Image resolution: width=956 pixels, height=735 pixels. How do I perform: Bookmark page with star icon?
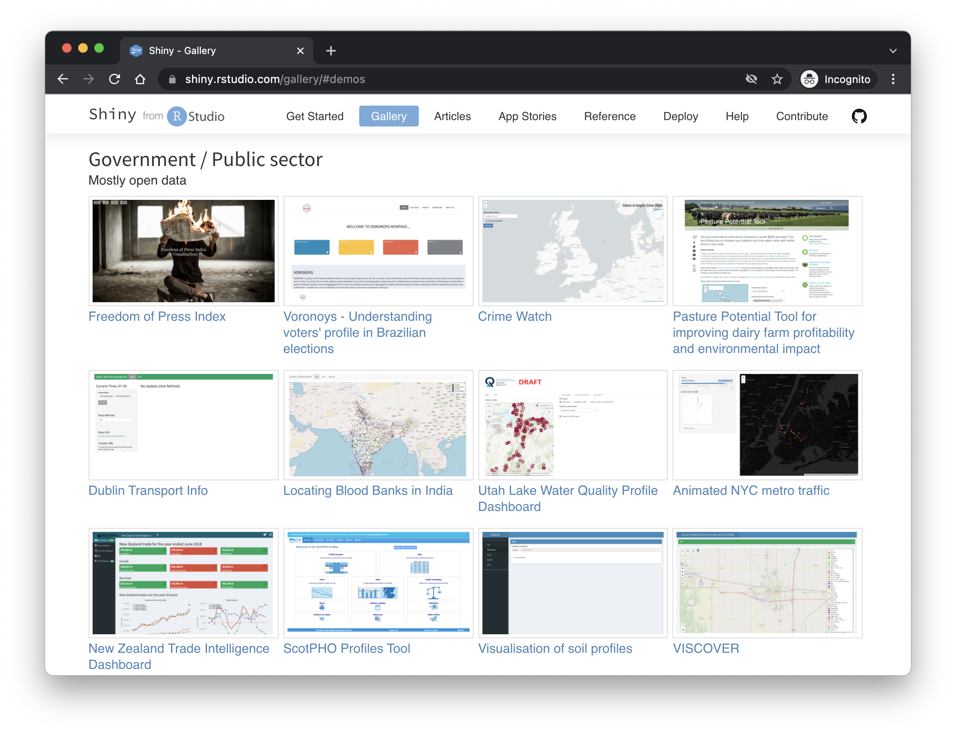point(777,79)
